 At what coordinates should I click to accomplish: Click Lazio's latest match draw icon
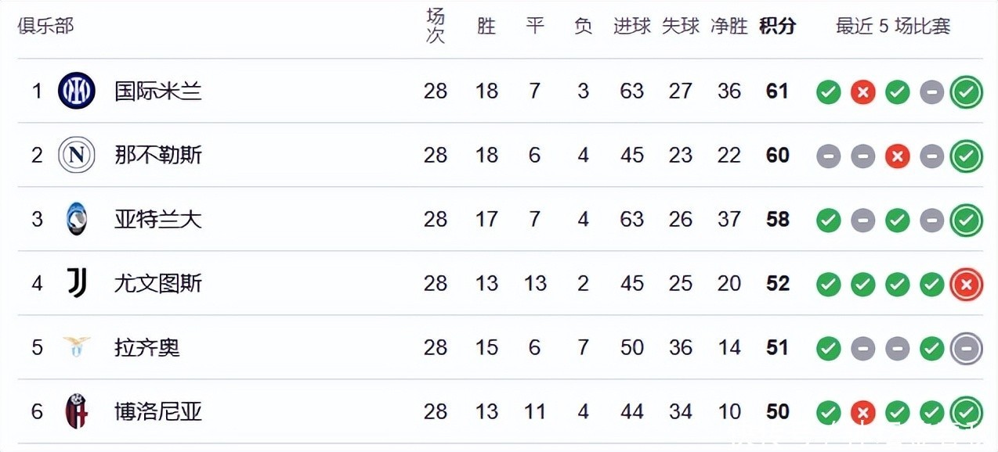[966, 349]
